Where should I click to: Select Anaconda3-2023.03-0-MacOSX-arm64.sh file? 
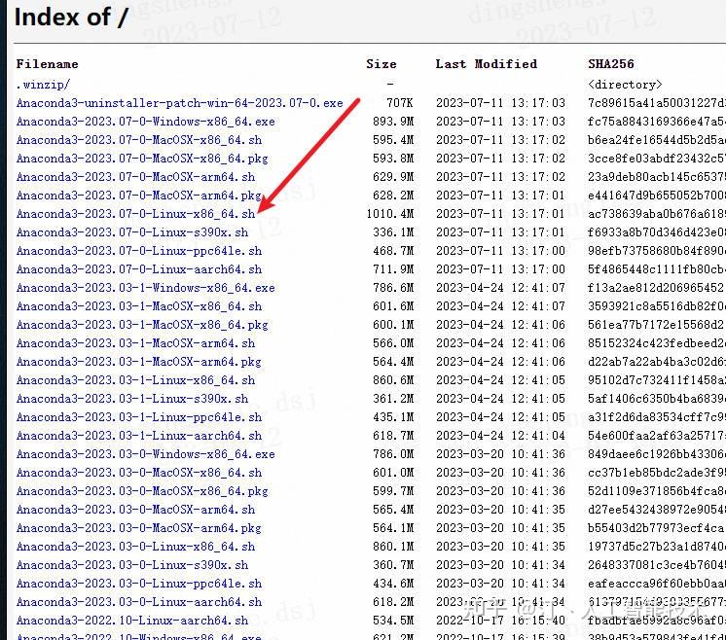tap(135, 510)
